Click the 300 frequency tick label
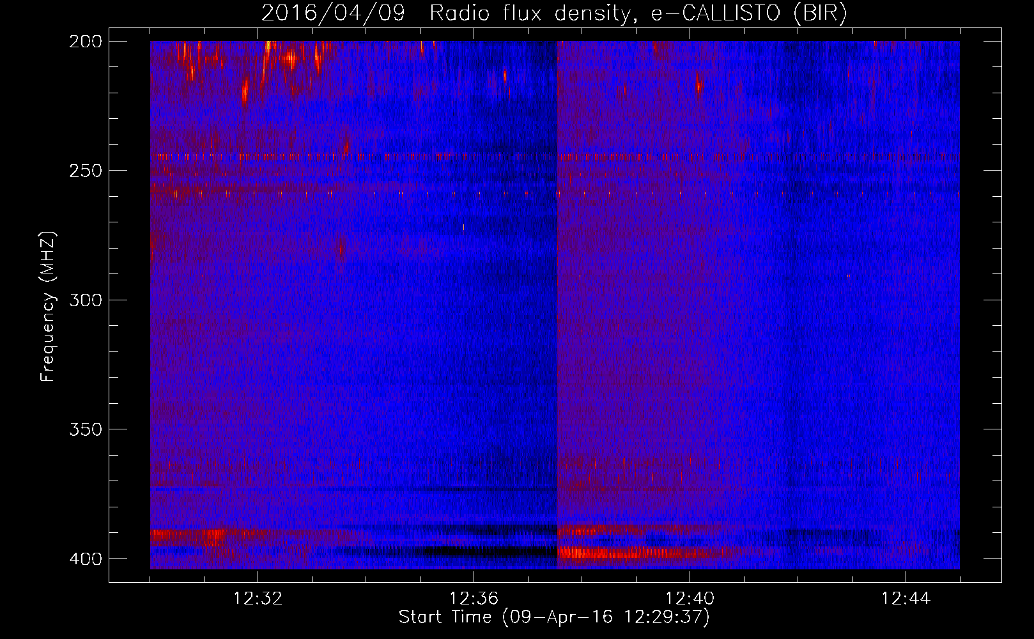This screenshot has width=1034, height=639. [85, 300]
